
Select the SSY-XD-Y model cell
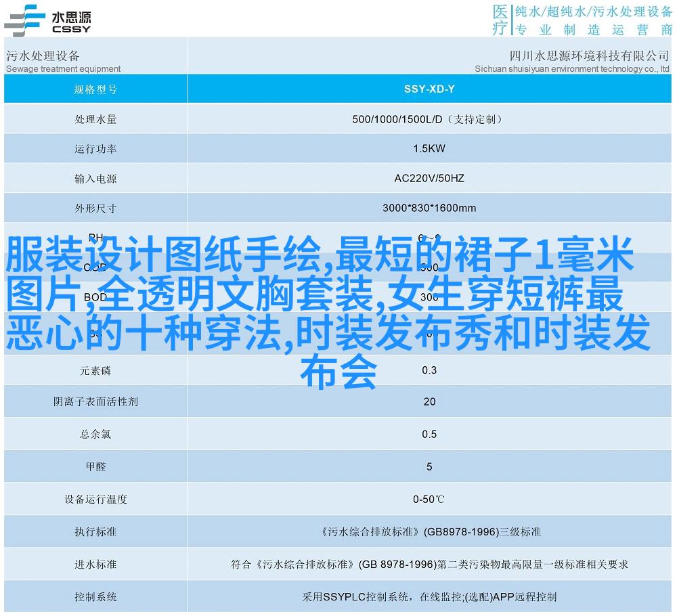point(429,89)
